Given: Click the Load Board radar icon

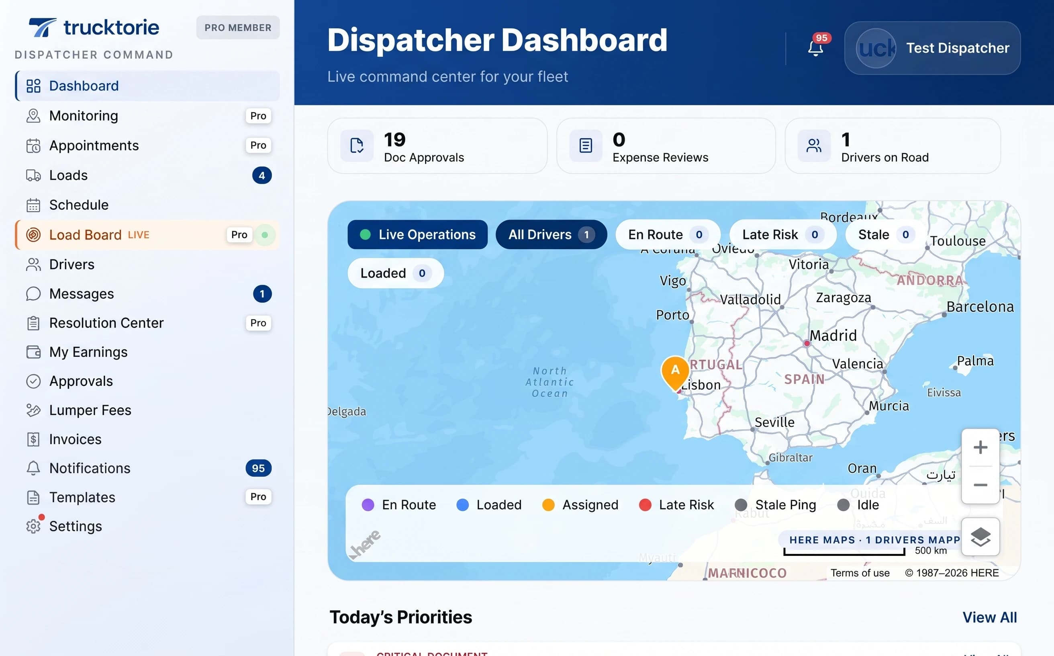Looking at the screenshot, I should coord(33,235).
